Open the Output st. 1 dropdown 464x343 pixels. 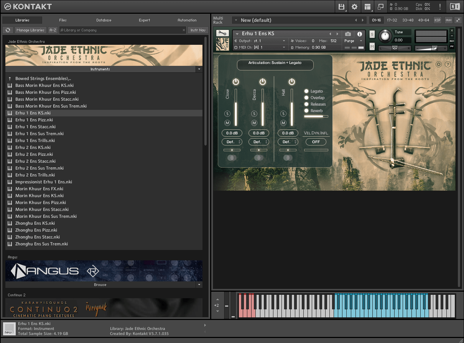[260, 41]
